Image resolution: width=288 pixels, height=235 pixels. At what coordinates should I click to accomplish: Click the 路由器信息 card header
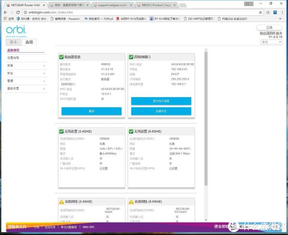[92, 57]
